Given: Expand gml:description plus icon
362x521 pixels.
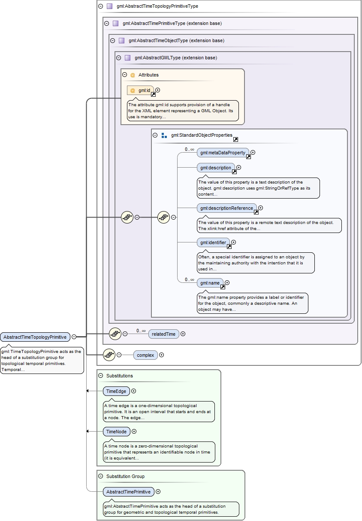Looking at the screenshot, I should pyautogui.click(x=239, y=168).
